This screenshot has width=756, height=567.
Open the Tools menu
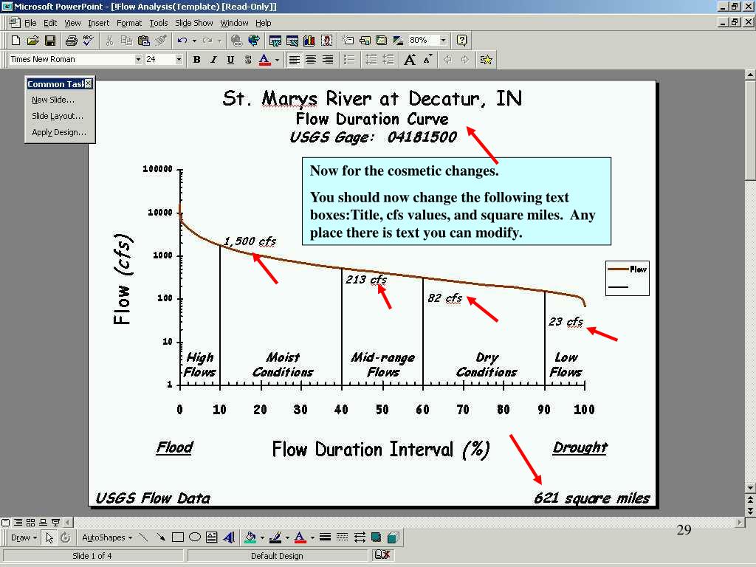(x=158, y=23)
